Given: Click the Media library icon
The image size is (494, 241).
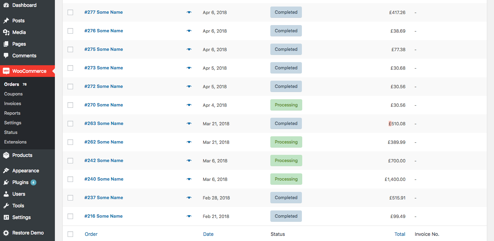Looking at the screenshot, I should pyautogui.click(x=6, y=32).
